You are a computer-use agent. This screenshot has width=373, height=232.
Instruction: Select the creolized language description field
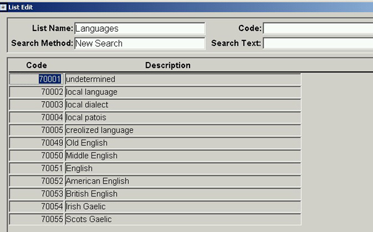(183, 130)
